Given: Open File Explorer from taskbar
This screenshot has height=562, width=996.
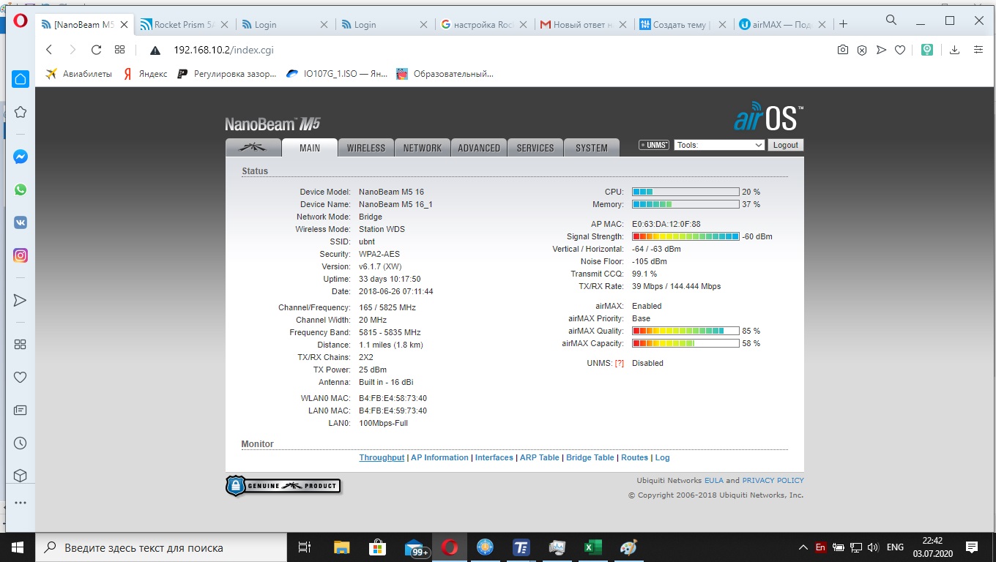Looking at the screenshot, I should point(341,547).
